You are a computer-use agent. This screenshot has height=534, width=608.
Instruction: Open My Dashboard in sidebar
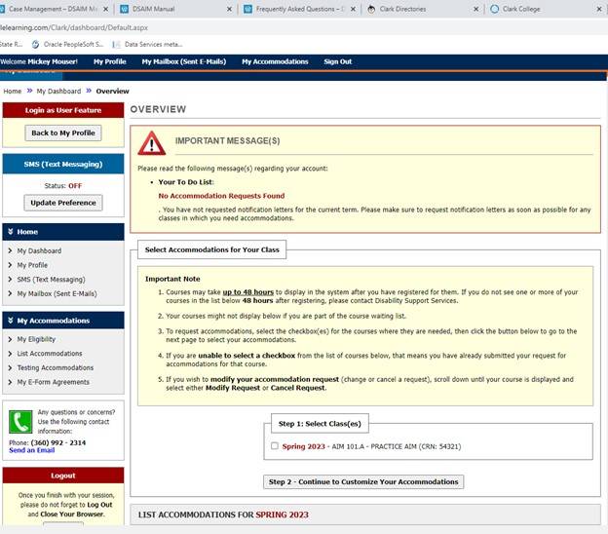(39, 250)
